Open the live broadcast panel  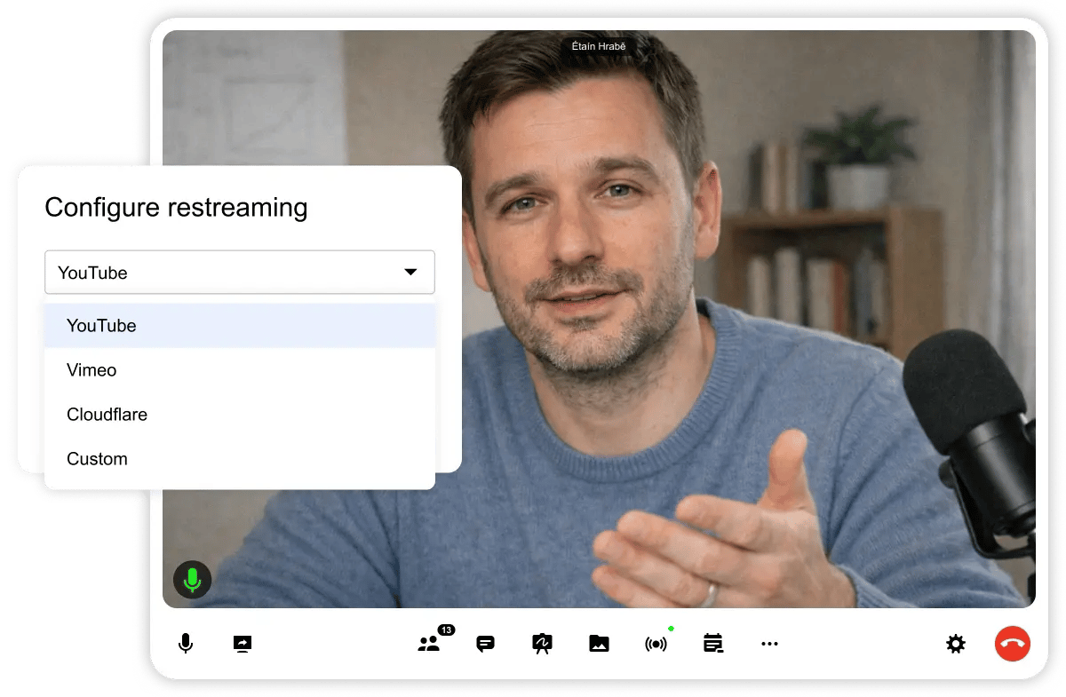pyautogui.click(x=656, y=644)
